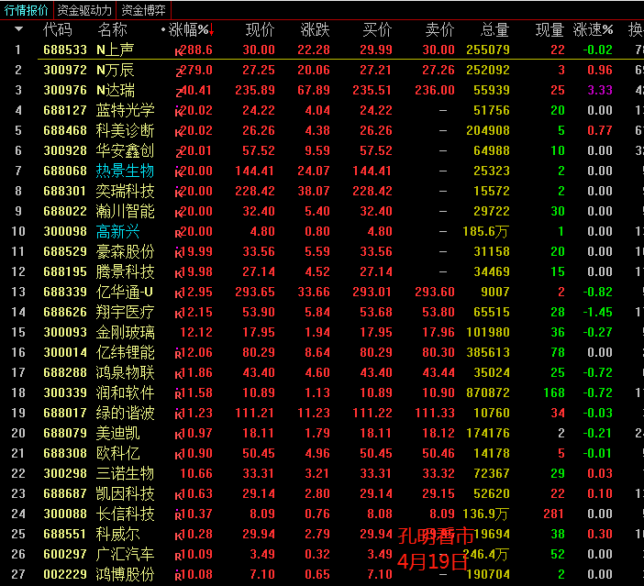This screenshot has width=644, height=586.
Task: Click stock code 300972
Action: click(65, 70)
